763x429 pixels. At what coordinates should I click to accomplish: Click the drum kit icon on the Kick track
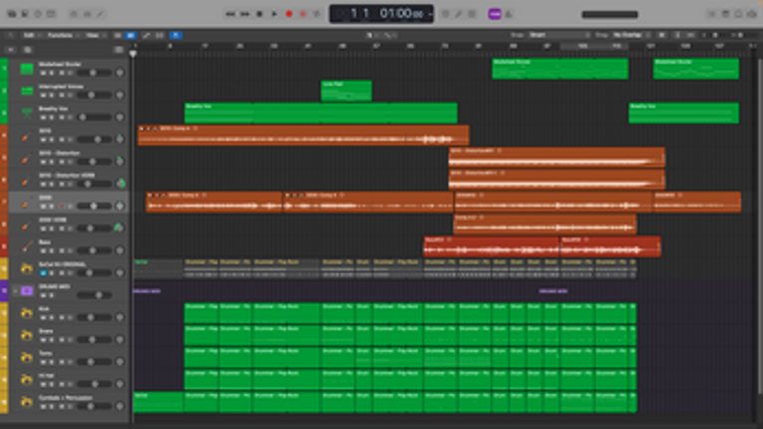click(x=27, y=314)
